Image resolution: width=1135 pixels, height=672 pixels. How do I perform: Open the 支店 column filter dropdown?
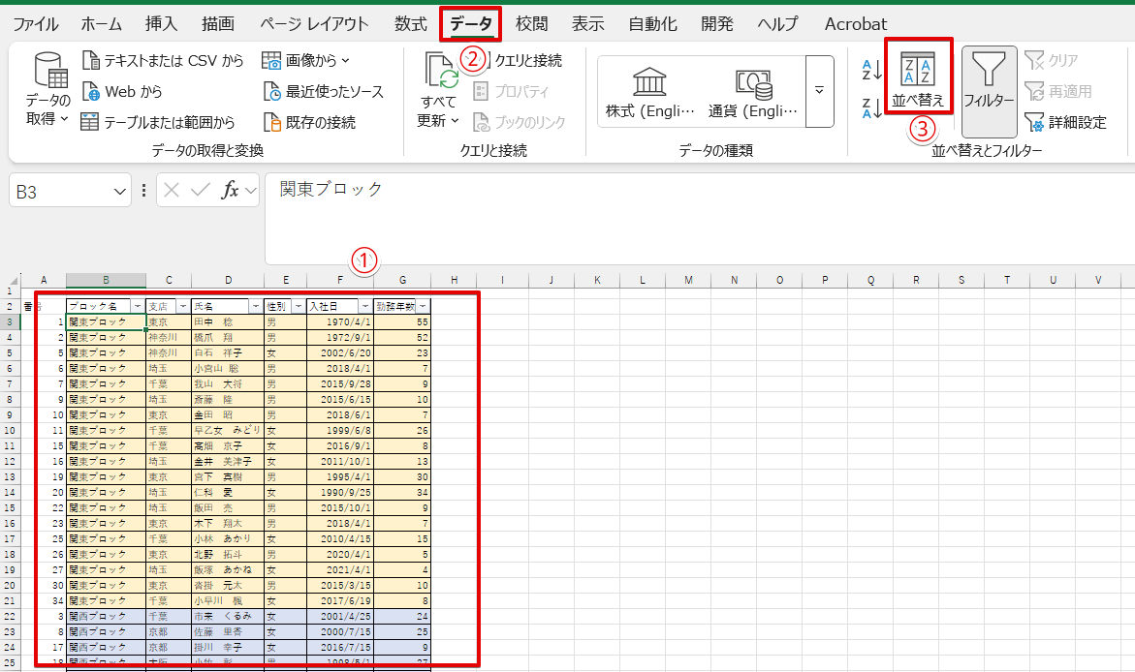click(183, 307)
